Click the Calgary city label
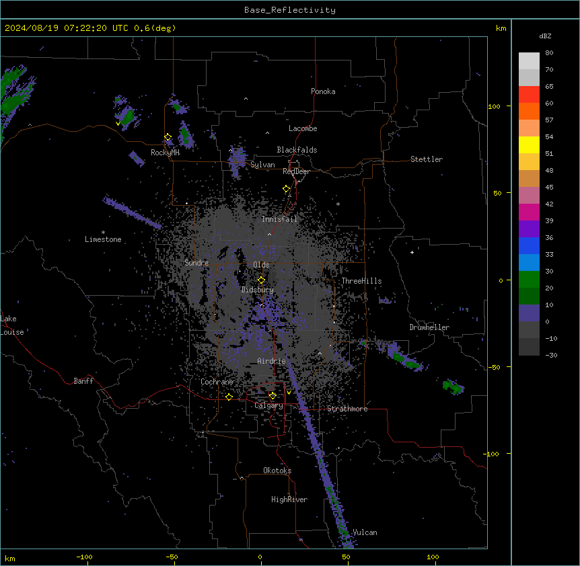The height and width of the screenshot is (566, 580). point(268,405)
